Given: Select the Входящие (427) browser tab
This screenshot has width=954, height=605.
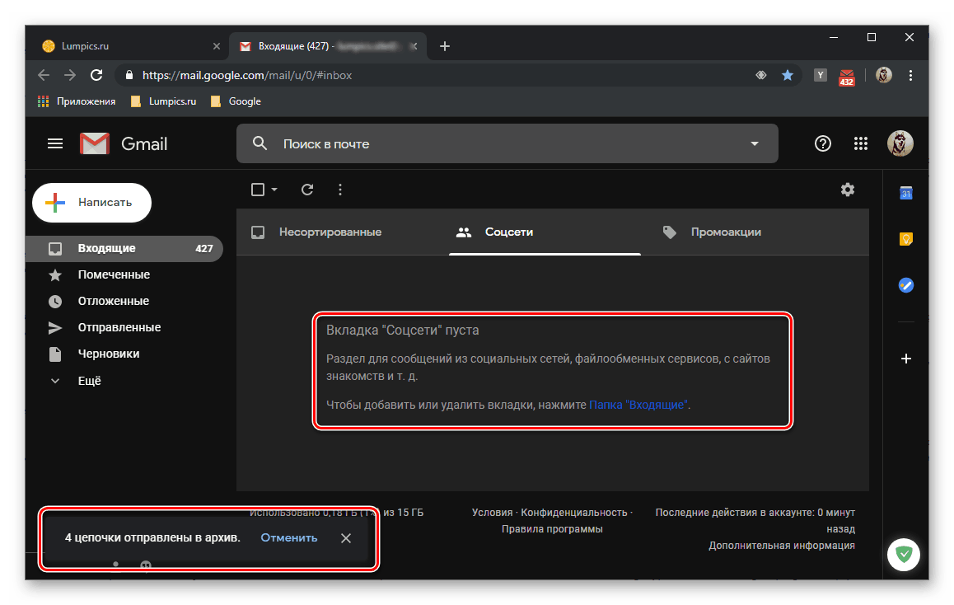Looking at the screenshot, I should tap(327, 46).
